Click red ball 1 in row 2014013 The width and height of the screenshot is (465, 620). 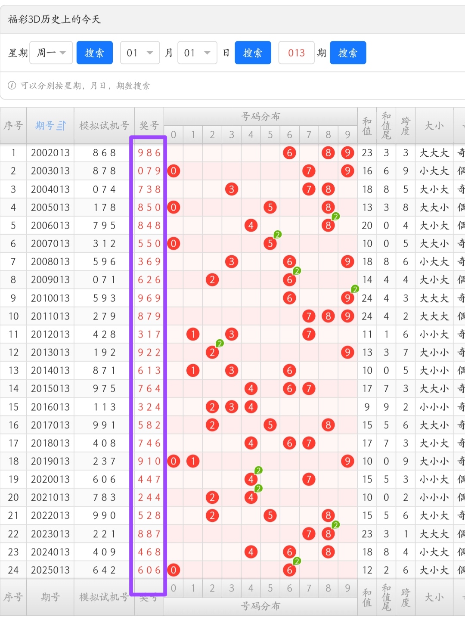[193, 371]
